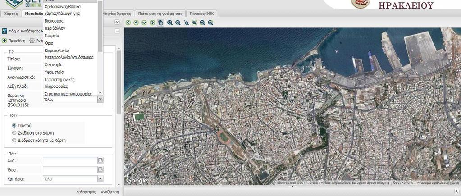Click the search form scroll-down arrow
Screen dimensions: 461x196
(119, 185)
